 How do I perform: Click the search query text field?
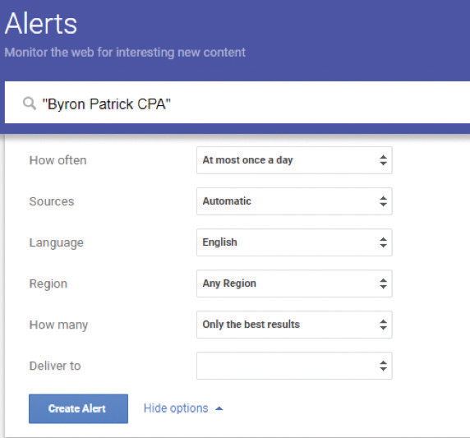pyautogui.click(x=237, y=102)
